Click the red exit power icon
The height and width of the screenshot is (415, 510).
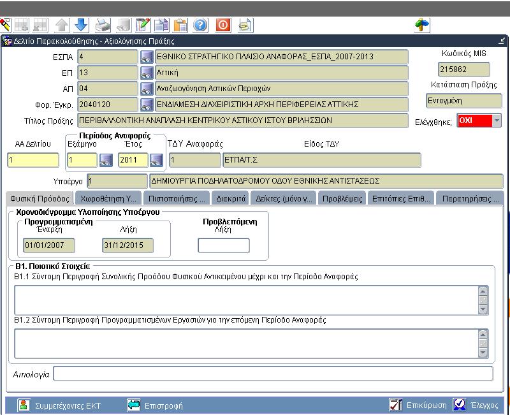click(x=223, y=25)
